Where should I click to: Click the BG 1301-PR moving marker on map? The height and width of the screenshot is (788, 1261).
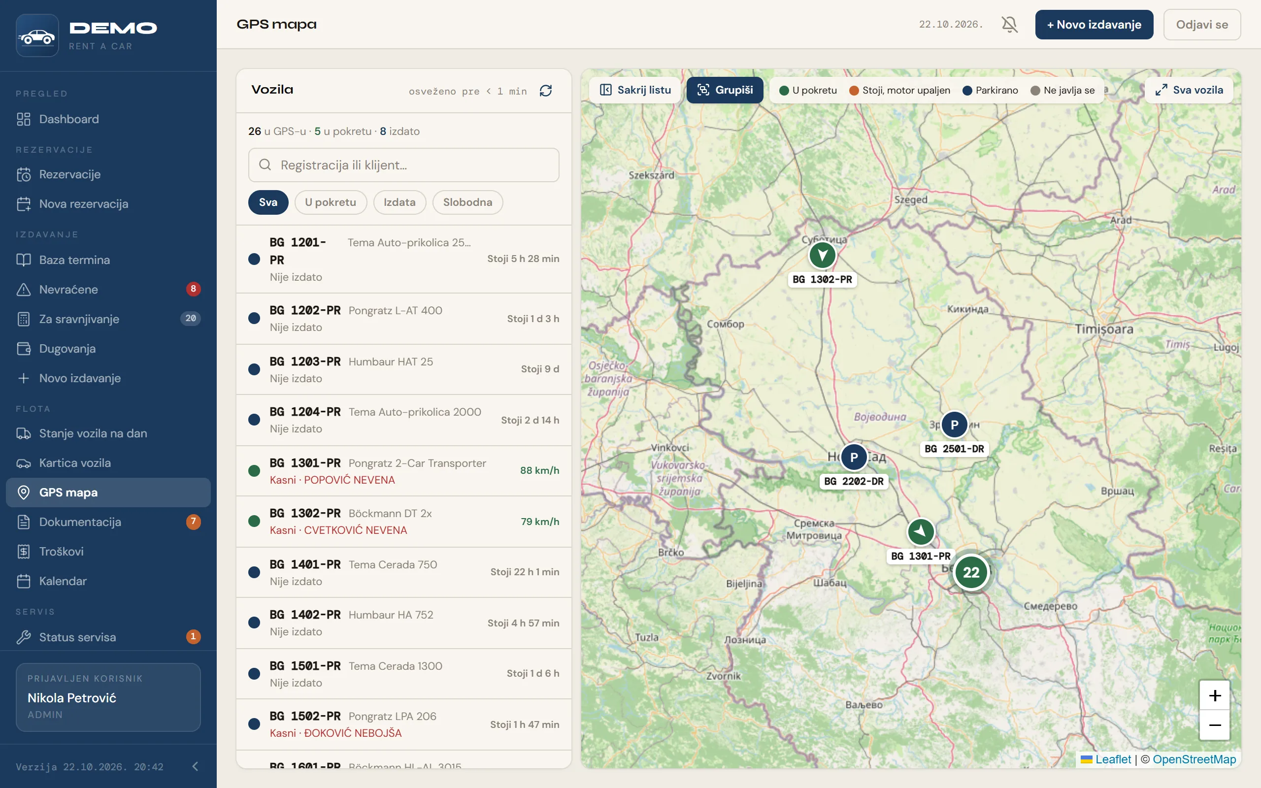pos(921,531)
